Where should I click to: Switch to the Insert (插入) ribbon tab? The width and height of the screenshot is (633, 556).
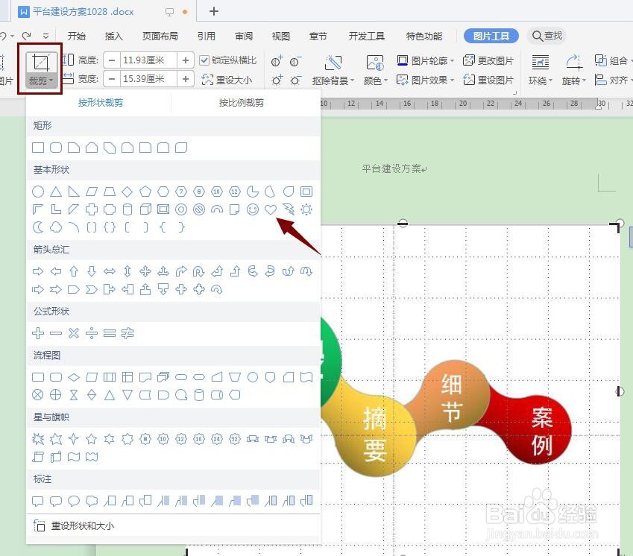(x=114, y=35)
